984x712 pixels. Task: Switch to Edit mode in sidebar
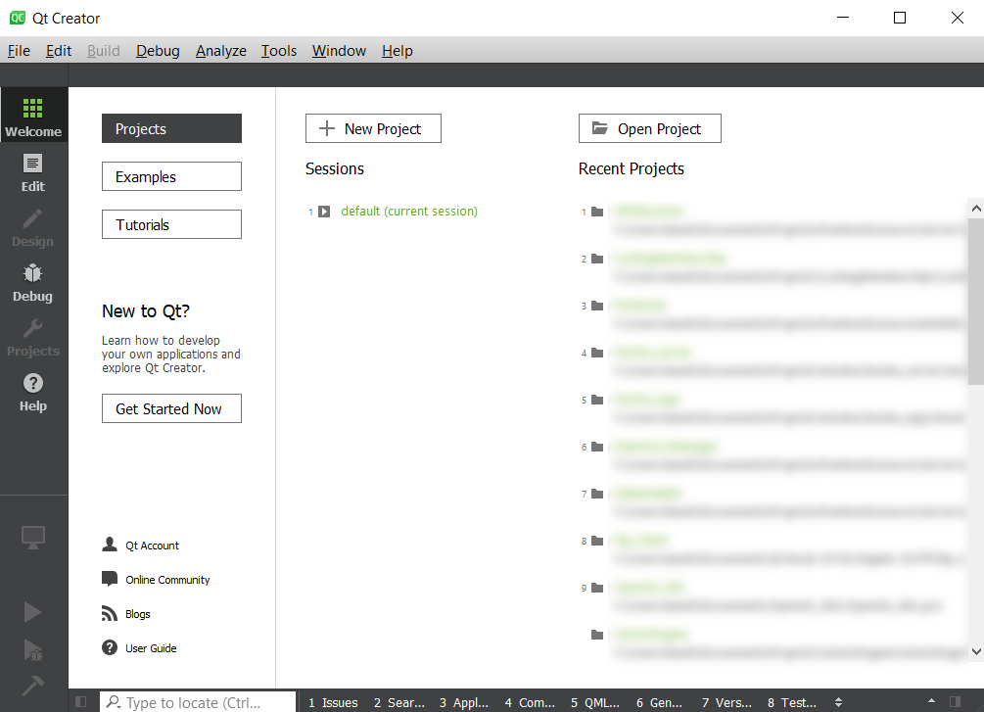33,172
